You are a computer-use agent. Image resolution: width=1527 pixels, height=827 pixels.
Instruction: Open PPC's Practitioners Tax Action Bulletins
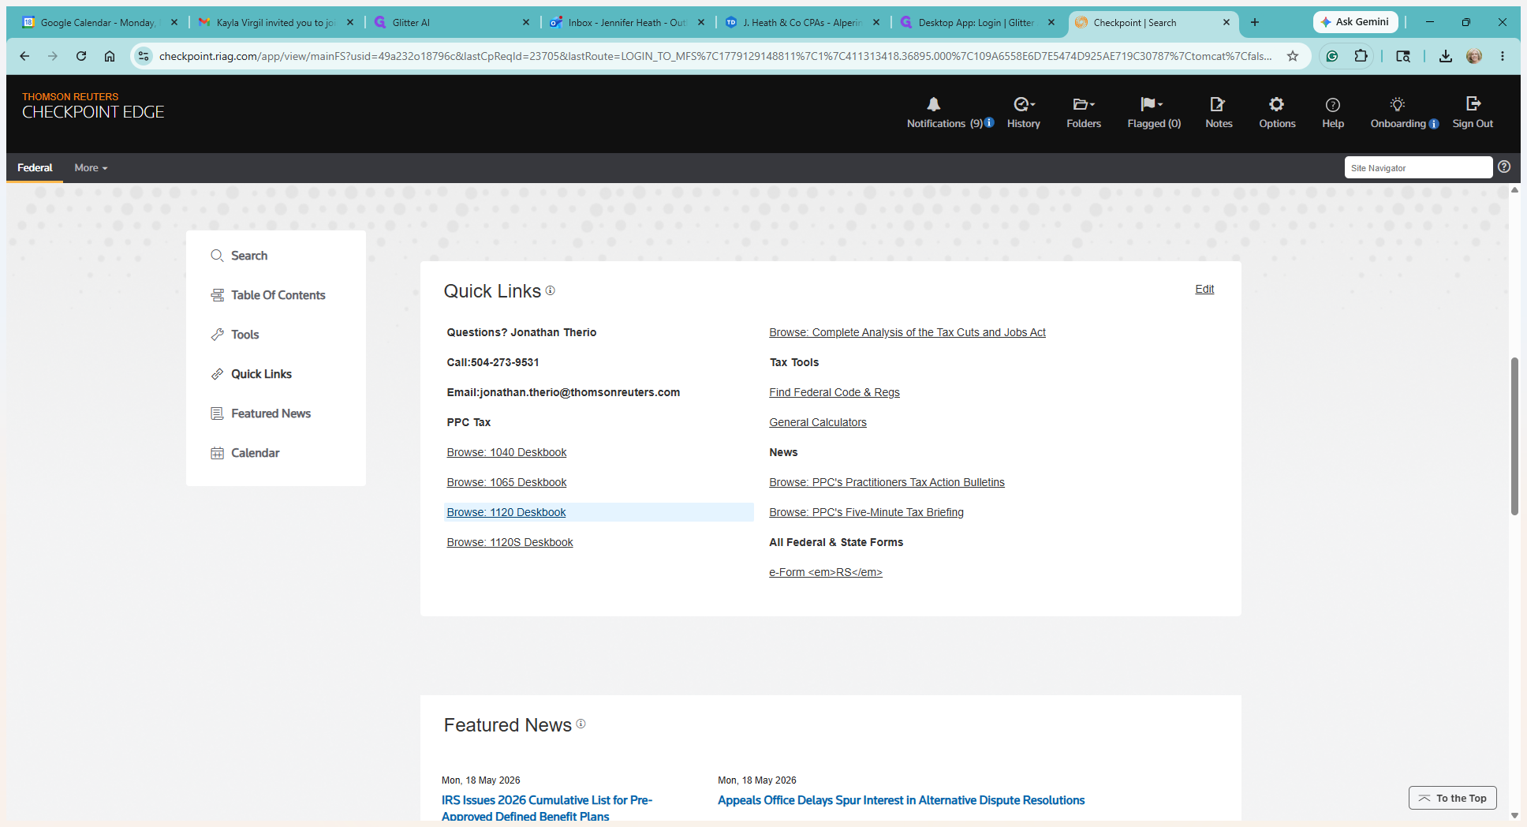click(887, 482)
